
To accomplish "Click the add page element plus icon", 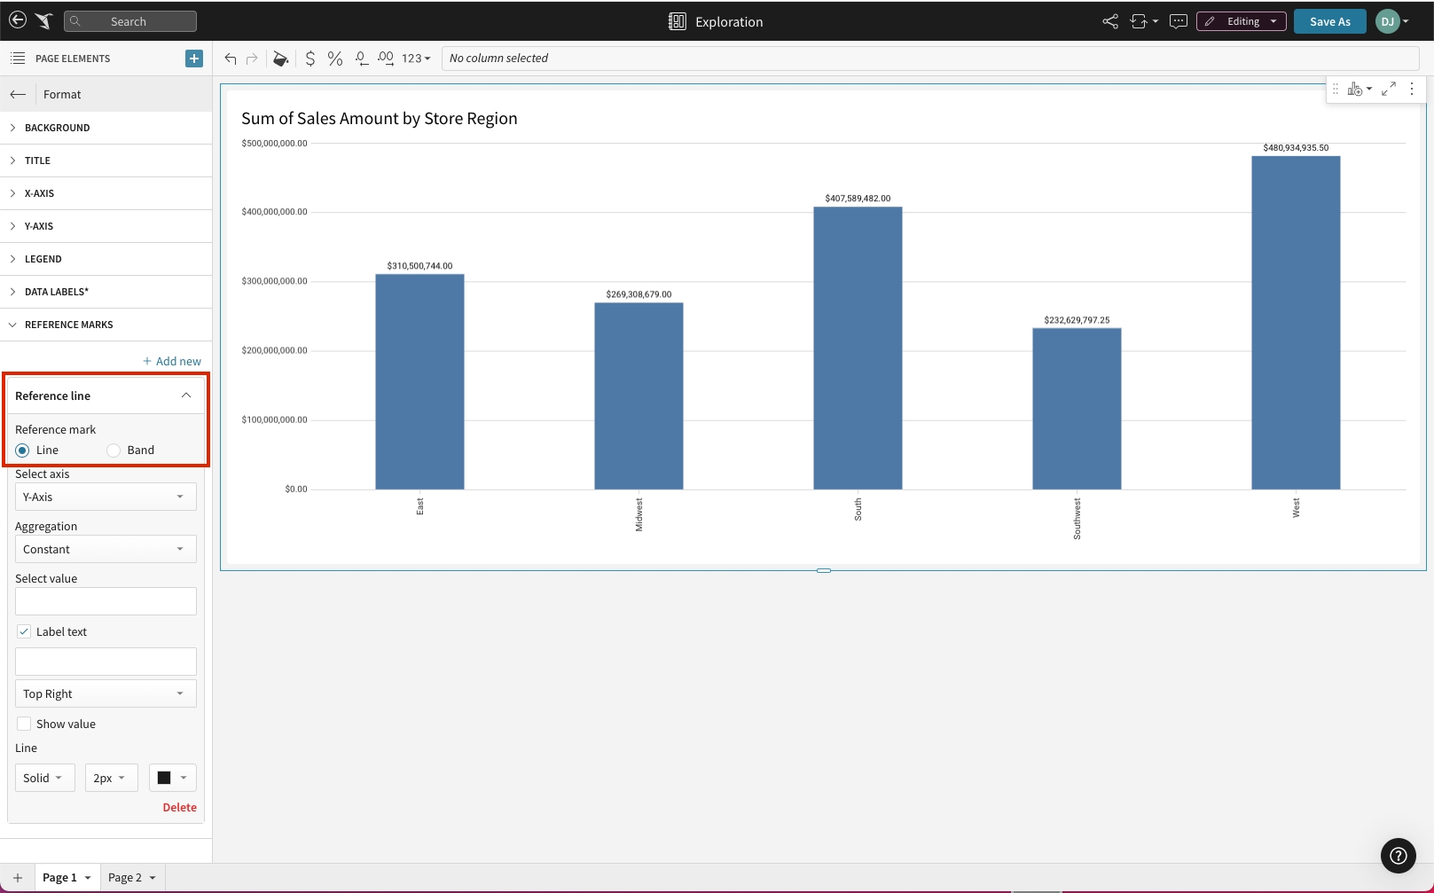I will (194, 59).
